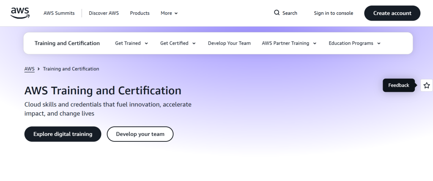Open the Education Programs menu
This screenshot has height=181, width=433.
click(x=351, y=43)
